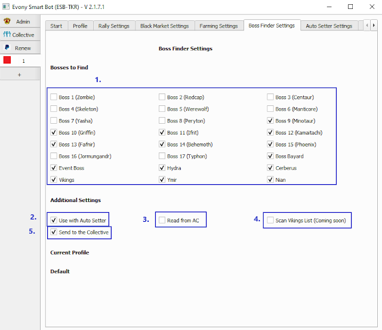Select the red account indicator square

click(x=7, y=60)
